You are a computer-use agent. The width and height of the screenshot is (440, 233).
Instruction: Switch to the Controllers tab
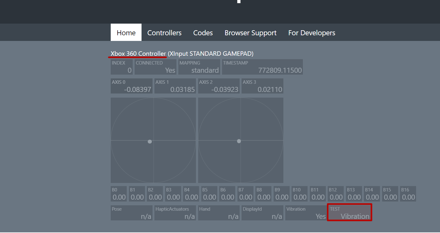tap(164, 33)
